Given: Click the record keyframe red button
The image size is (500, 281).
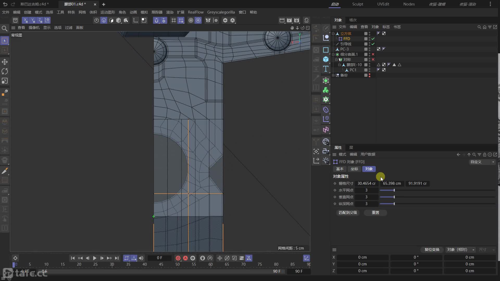Looking at the screenshot, I should tap(178, 258).
